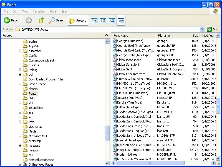The height and width of the screenshot is (167, 222).
Task: Select Microsoft Sans Serif font icon
Action: (115, 145)
